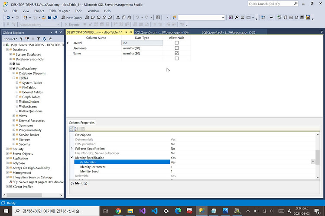Click the Database Engine Query icon
This screenshot has width=325, height=216.
click(x=87, y=18)
